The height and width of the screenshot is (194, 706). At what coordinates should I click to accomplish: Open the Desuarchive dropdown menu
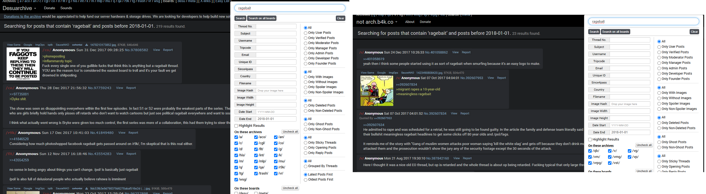tap(19, 8)
